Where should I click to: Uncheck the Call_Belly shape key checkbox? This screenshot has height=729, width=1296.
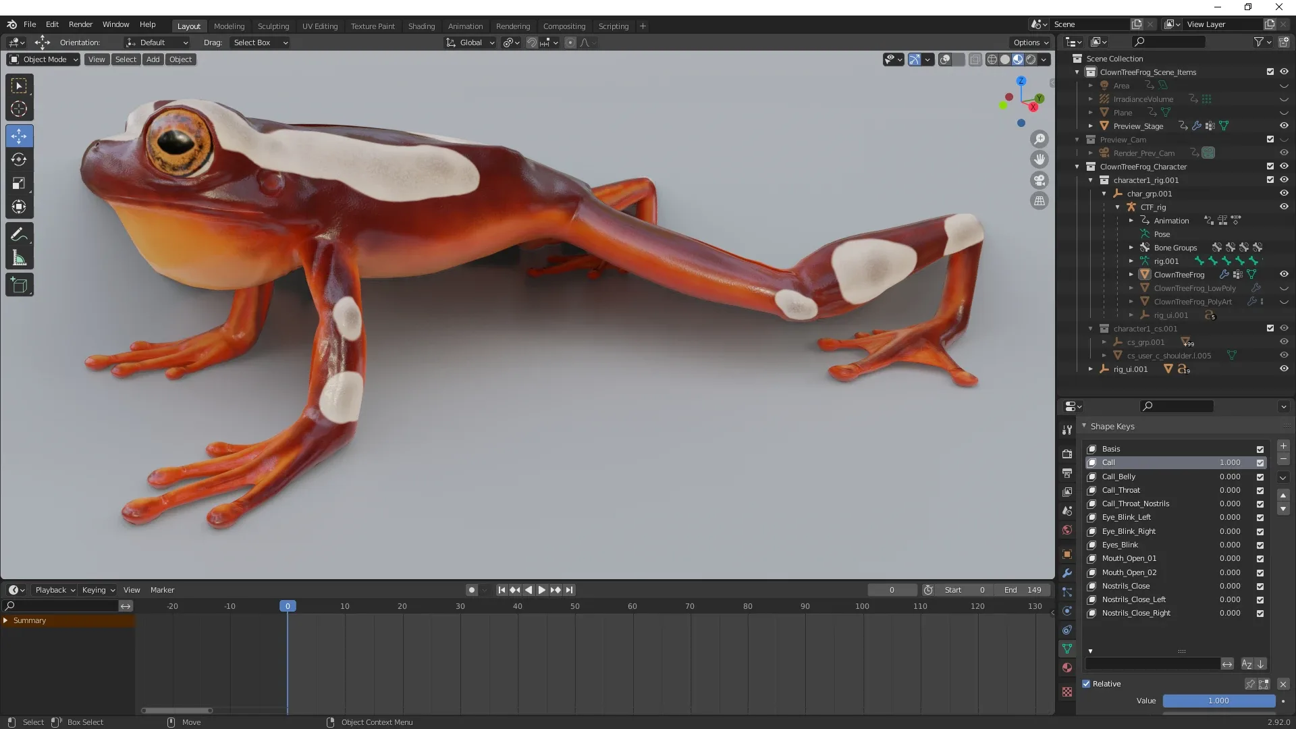pyautogui.click(x=1260, y=477)
